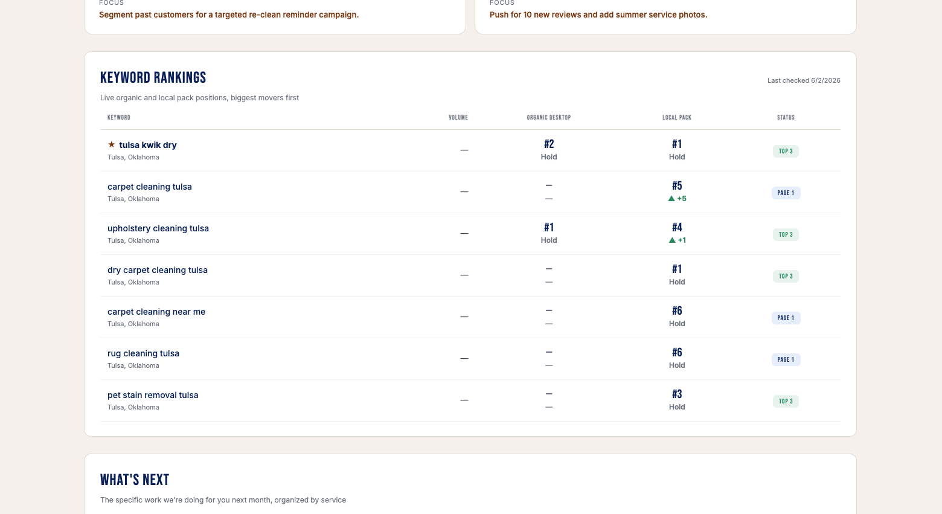Click the Status column header

[x=786, y=117]
